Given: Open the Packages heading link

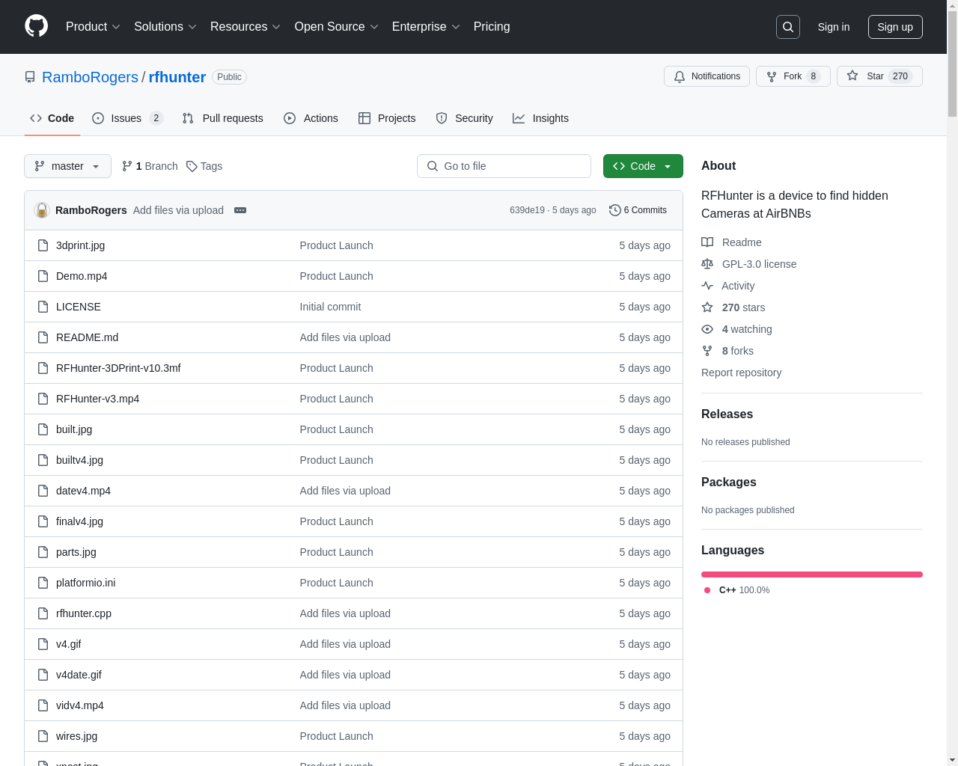Looking at the screenshot, I should [728, 482].
